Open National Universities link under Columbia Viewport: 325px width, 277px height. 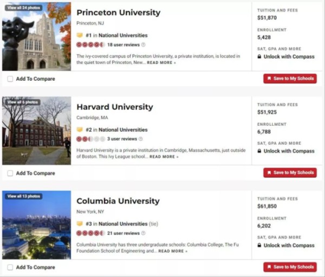pyautogui.click(x=123, y=224)
